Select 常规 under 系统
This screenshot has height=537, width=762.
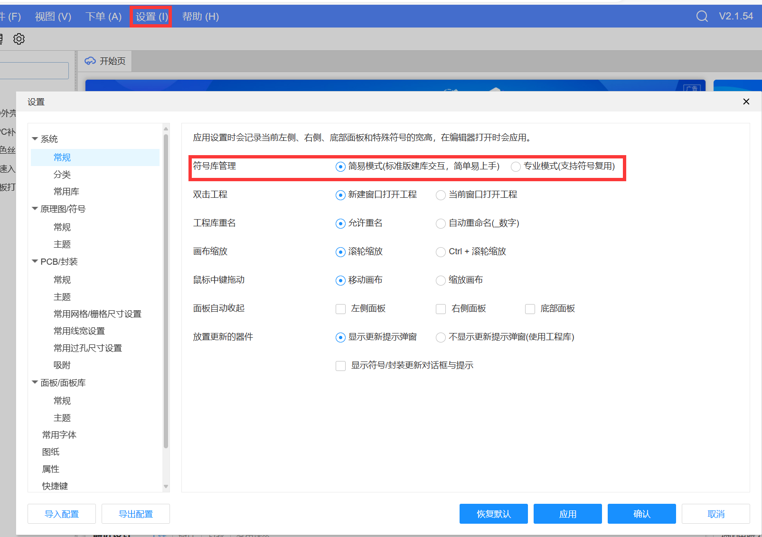point(95,157)
